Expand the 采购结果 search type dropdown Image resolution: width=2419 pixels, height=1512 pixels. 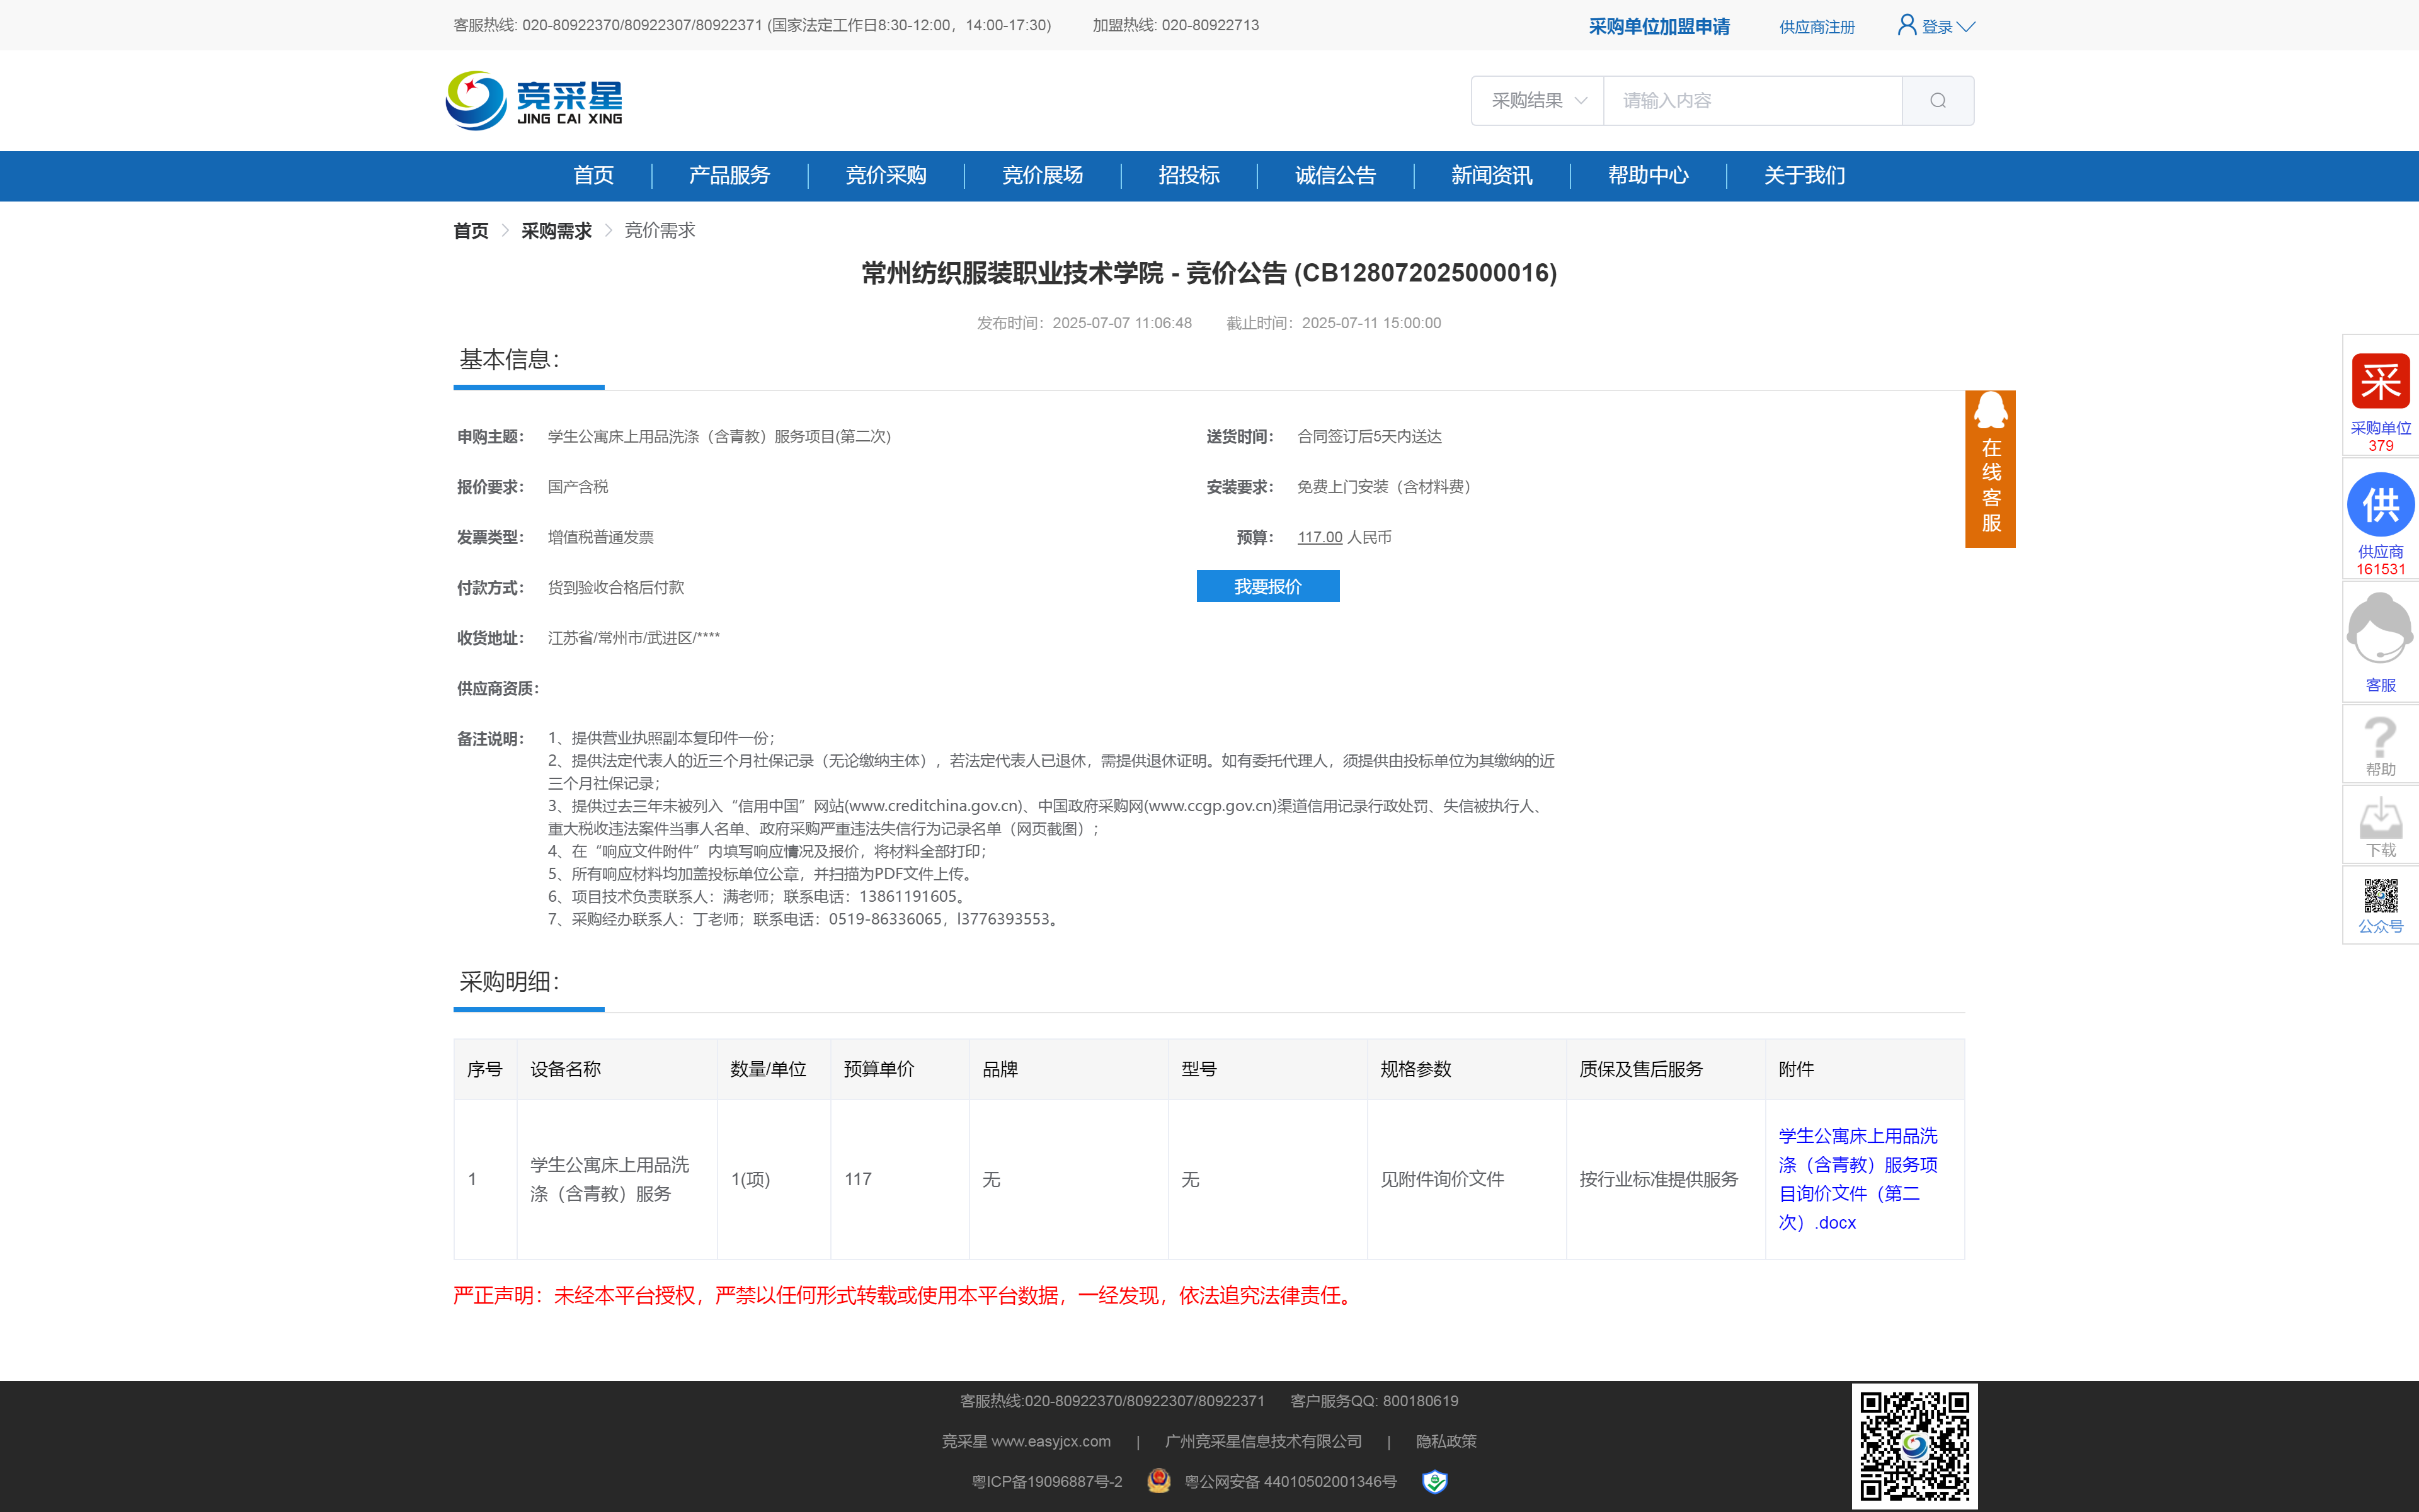(1538, 101)
